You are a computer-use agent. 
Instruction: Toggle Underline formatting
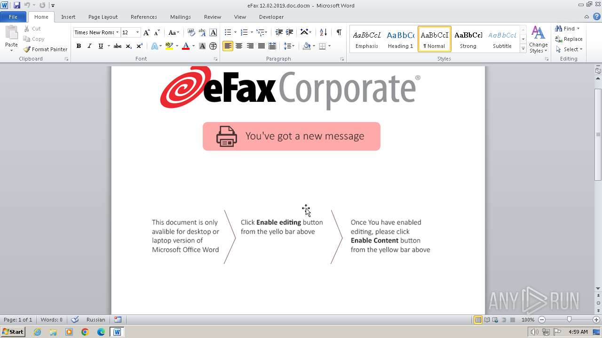click(101, 46)
